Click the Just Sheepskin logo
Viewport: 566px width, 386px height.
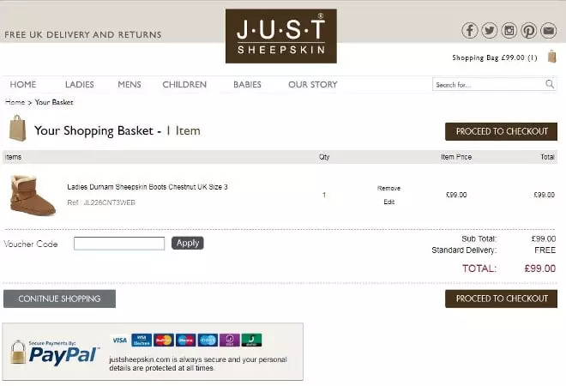pyautogui.click(x=281, y=36)
